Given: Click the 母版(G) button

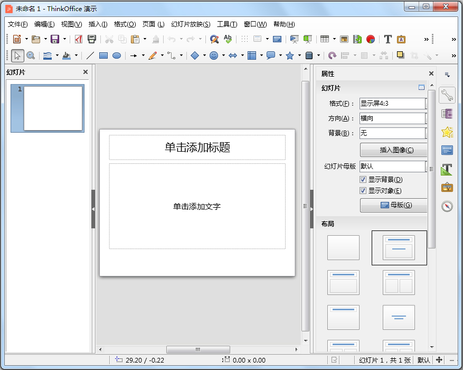Looking at the screenshot, I should [394, 205].
